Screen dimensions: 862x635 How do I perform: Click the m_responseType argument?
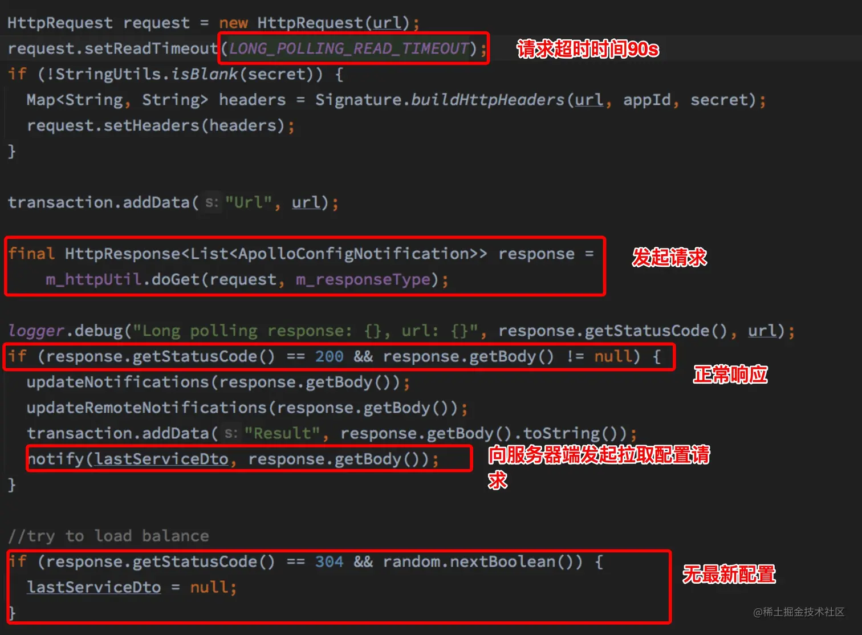click(363, 279)
